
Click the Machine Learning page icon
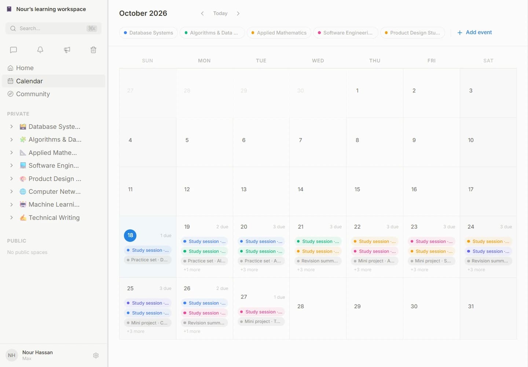23,204
